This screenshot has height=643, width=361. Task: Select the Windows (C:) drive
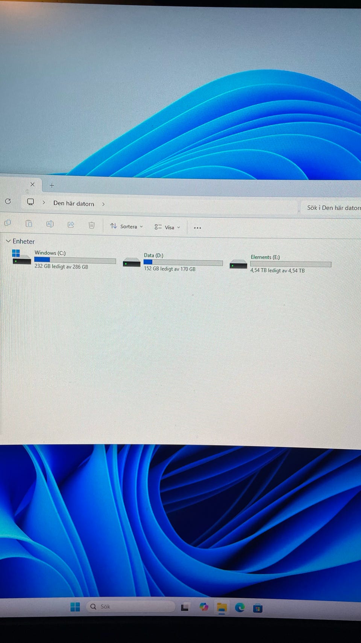(64, 260)
